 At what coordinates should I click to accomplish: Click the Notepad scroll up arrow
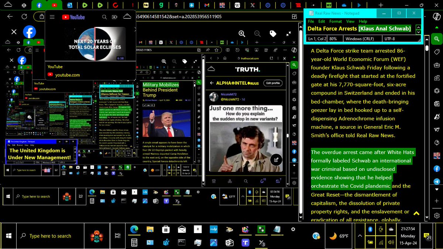click(x=418, y=27)
